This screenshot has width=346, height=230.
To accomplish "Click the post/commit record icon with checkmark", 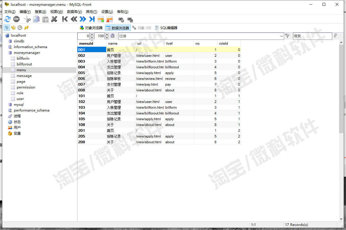I will pyautogui.click(x=121, y=20).
